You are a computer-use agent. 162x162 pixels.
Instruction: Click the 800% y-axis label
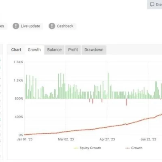[19, 98]
